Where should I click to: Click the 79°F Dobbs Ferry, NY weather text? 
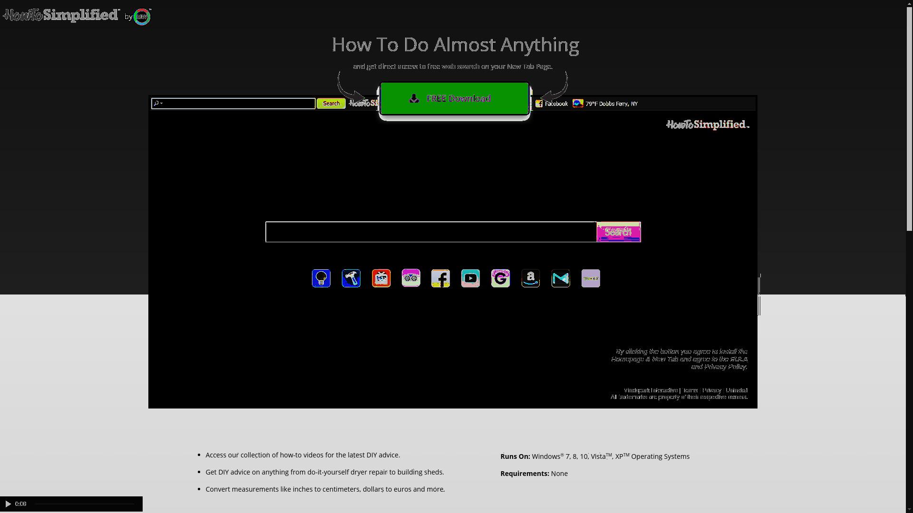pyautogui.click(x=612, y=104)
